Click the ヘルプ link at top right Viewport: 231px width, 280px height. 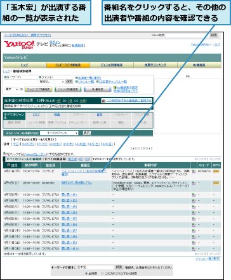[216, 44]
